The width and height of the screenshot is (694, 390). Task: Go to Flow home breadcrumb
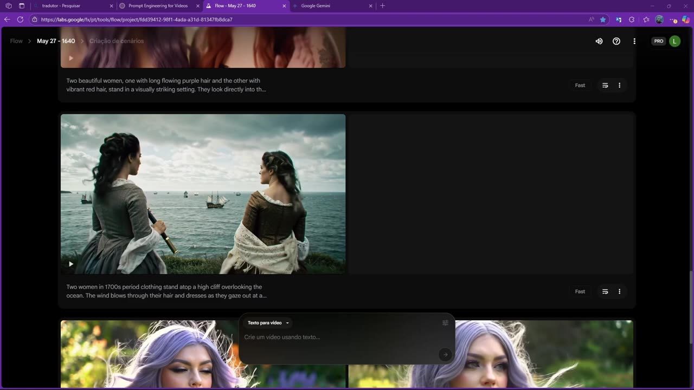coord(16,41)
